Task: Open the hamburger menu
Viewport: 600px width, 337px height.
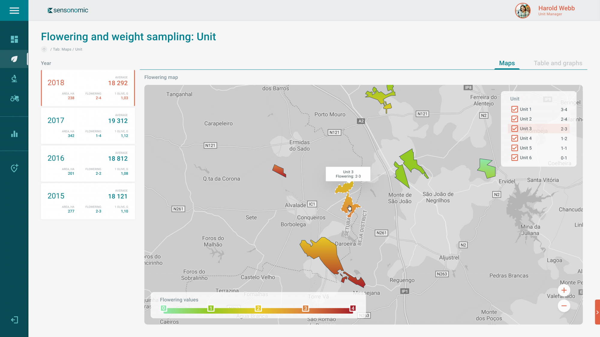Action: pyautogui.click(x=14, y=10)
